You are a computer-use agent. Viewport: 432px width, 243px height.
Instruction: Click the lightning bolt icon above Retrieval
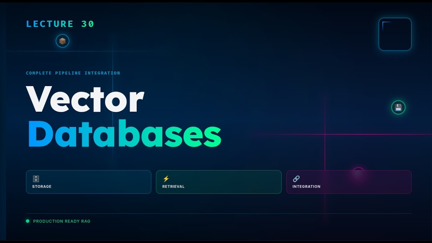(166, 179)
